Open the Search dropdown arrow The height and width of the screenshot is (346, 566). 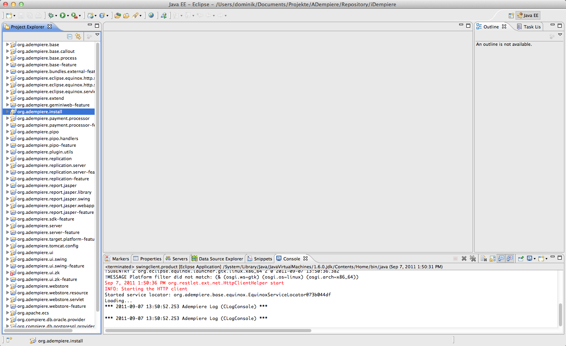click(x=140, y=16)
